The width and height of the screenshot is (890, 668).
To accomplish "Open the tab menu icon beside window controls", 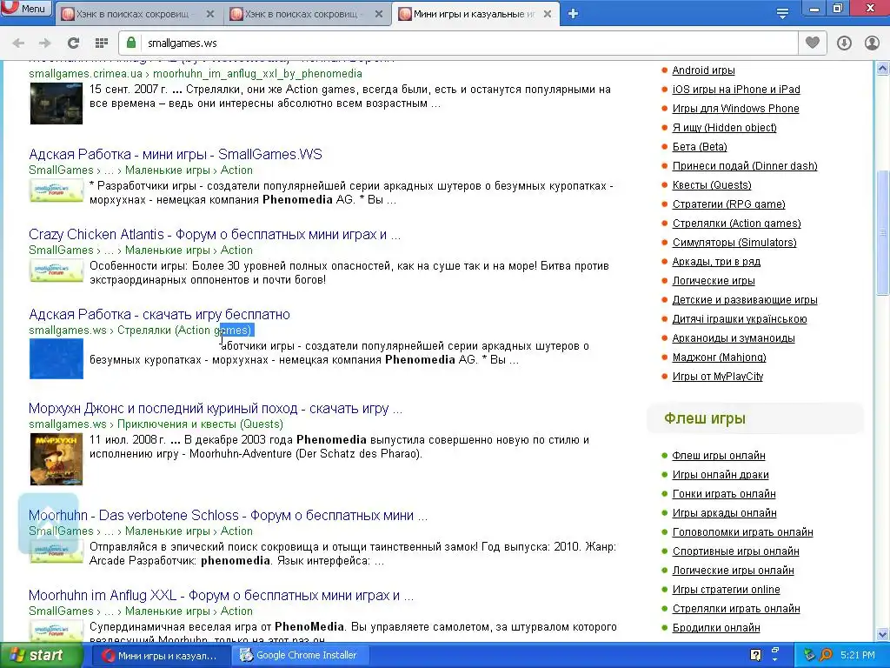I will pos(782,14).
